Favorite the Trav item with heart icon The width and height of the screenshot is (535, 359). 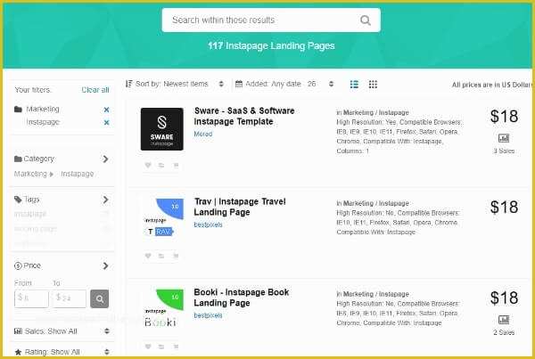(x=148, y=256)
